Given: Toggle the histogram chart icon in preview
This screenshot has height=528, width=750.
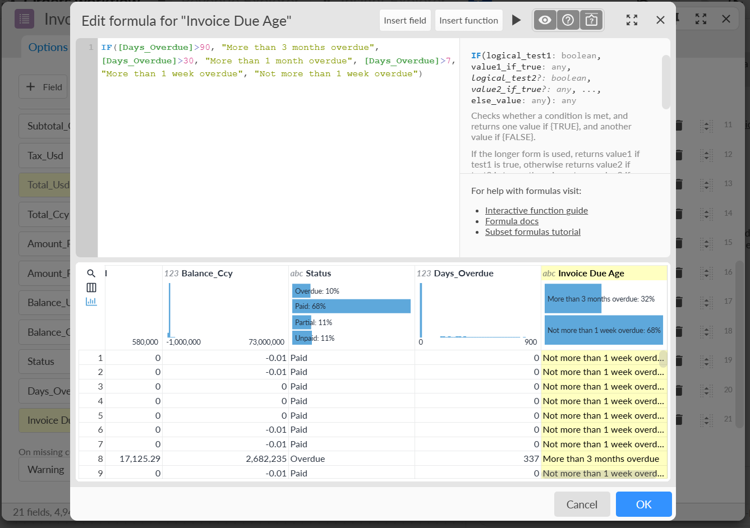Looking at the screenshot, I should pos(91,302).
